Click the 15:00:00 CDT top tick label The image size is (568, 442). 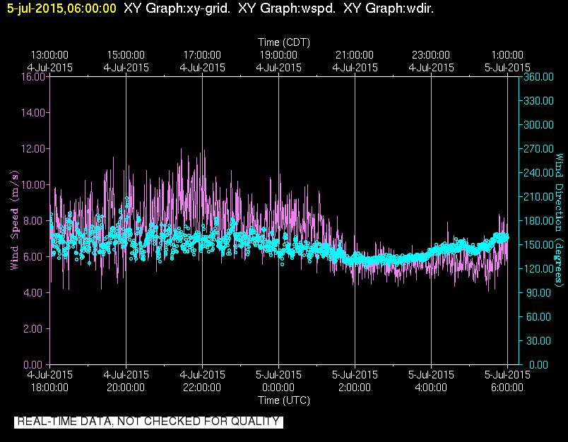pos(126,55)
